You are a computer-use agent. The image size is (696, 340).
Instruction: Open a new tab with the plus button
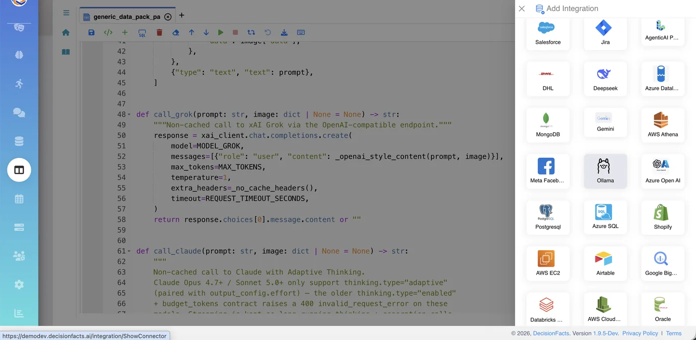coord(181,15)
